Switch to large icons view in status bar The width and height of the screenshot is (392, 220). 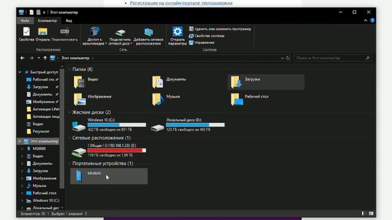(371, 213)
